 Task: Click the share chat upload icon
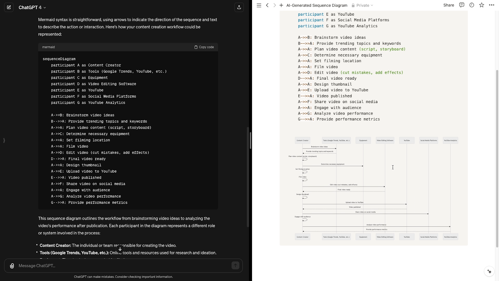(x=239, y=7)
